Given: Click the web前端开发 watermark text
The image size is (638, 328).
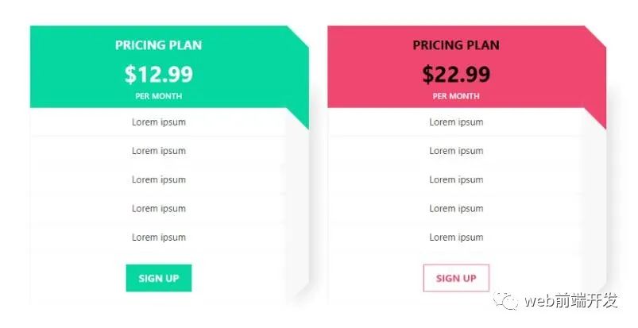Looking at the screenshot, I should click(x=570, y=301).
